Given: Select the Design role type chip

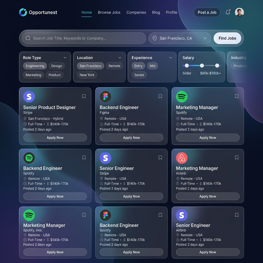Looking at the screenshot, I should 57,66.
